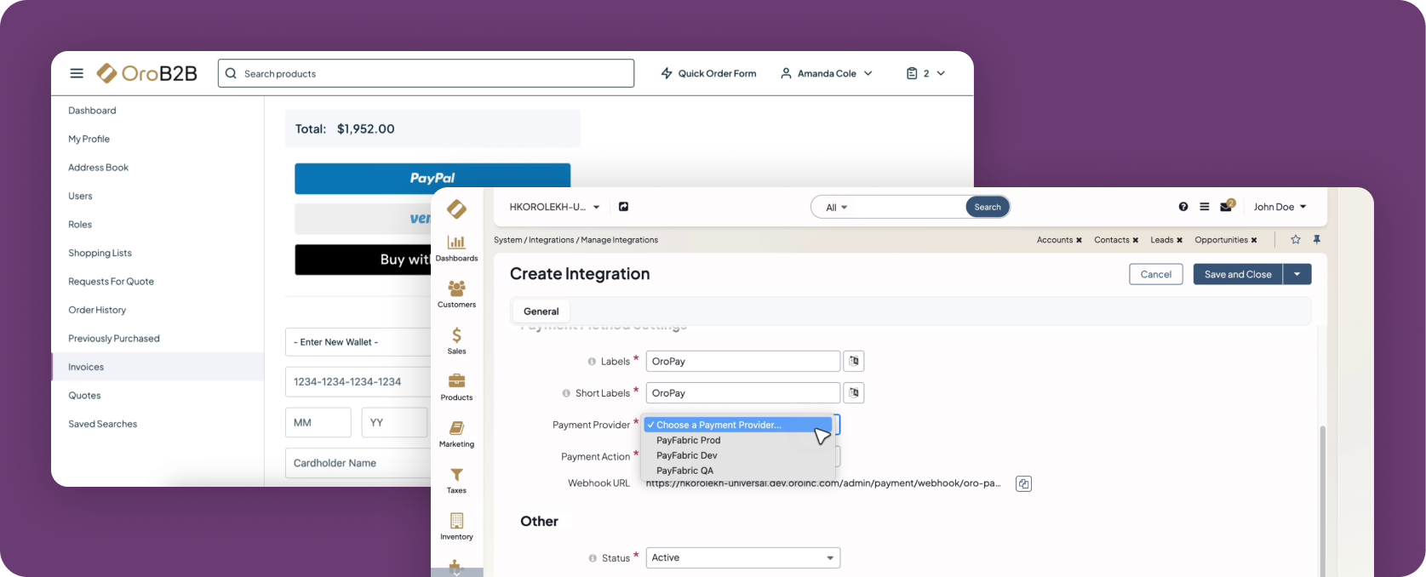The width and height of the screenshot is (1426, 577).
Task: Select the General tab
Action: coord(541,311)
